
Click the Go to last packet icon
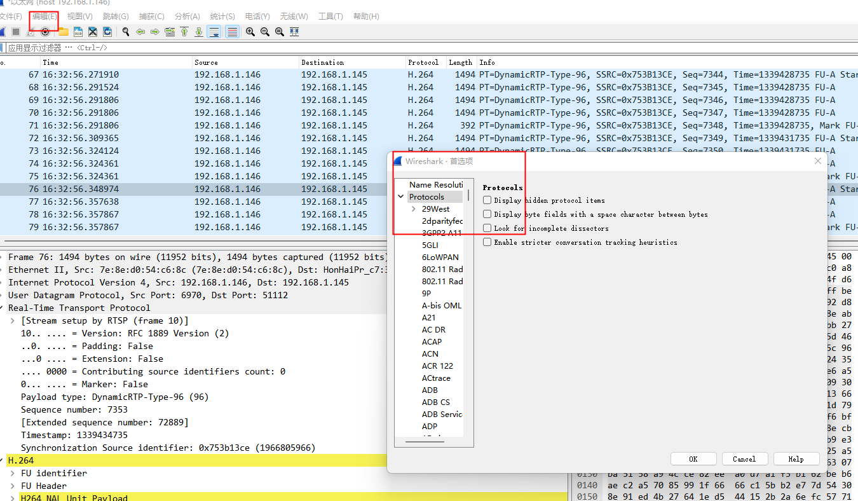coord(199,31)
